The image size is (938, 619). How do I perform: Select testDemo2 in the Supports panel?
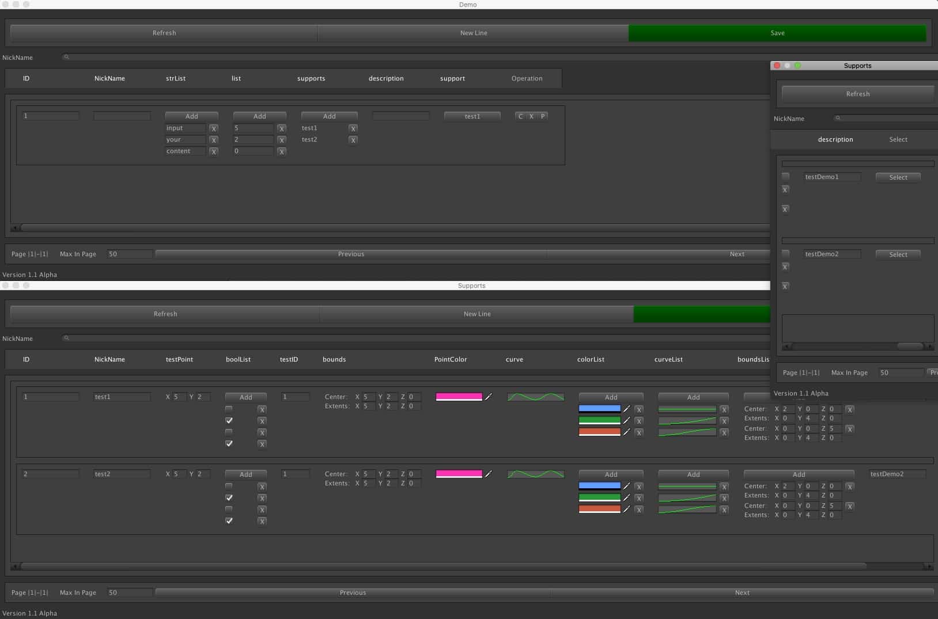pos(898,255)
